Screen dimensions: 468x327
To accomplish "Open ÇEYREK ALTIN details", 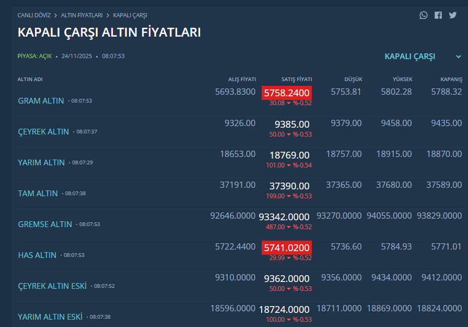I will [43, 131].
